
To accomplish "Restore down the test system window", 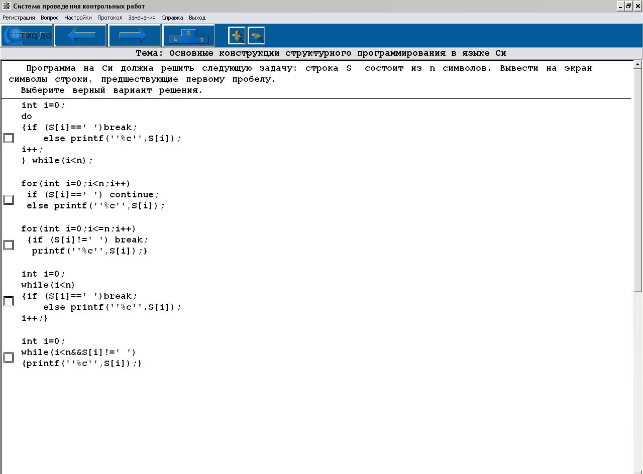I will (628, 6).
